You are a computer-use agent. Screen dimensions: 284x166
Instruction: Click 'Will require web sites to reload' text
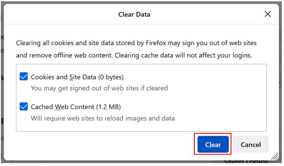[103, 118]
